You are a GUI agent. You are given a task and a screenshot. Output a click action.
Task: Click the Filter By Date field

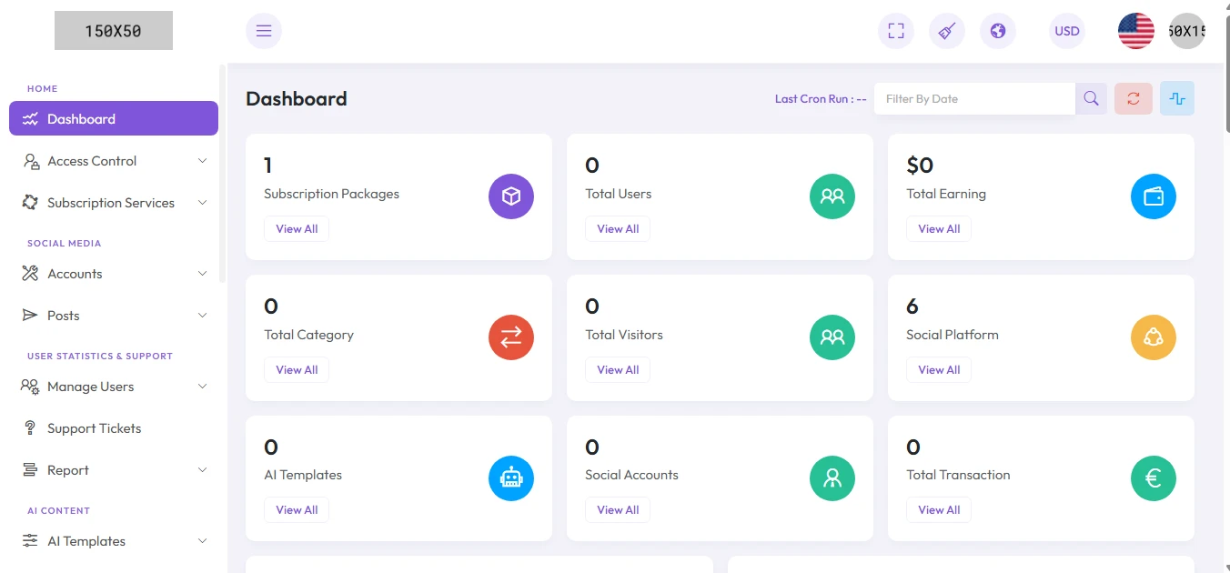pos(973,98)
